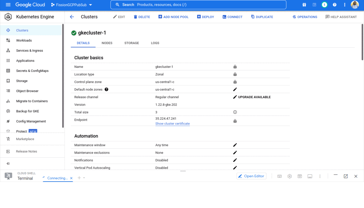This screenshot has width=364, height=208.
Task: Click Cloud Shell web preview icon
Action: pos(300,176)
